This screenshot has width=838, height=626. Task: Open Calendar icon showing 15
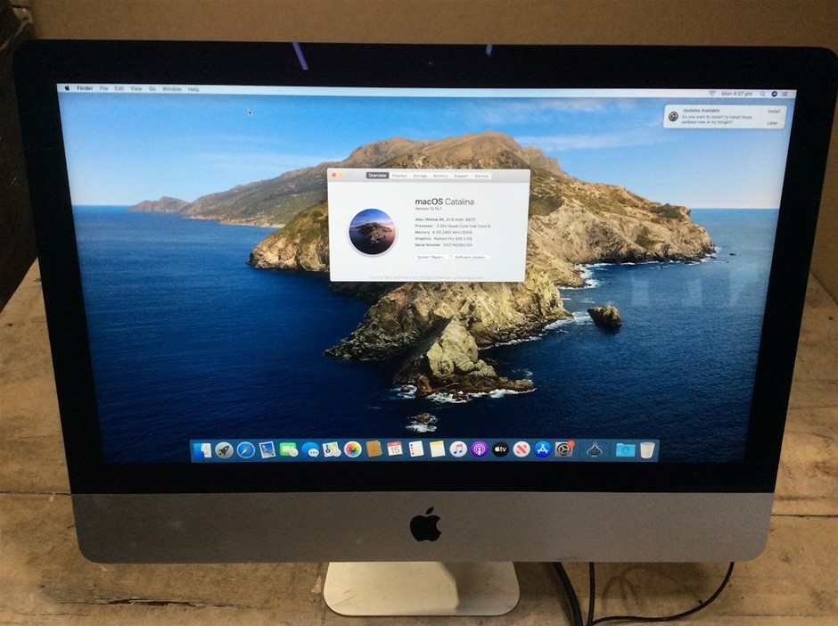pyautogui.click(x=394, y=449)
